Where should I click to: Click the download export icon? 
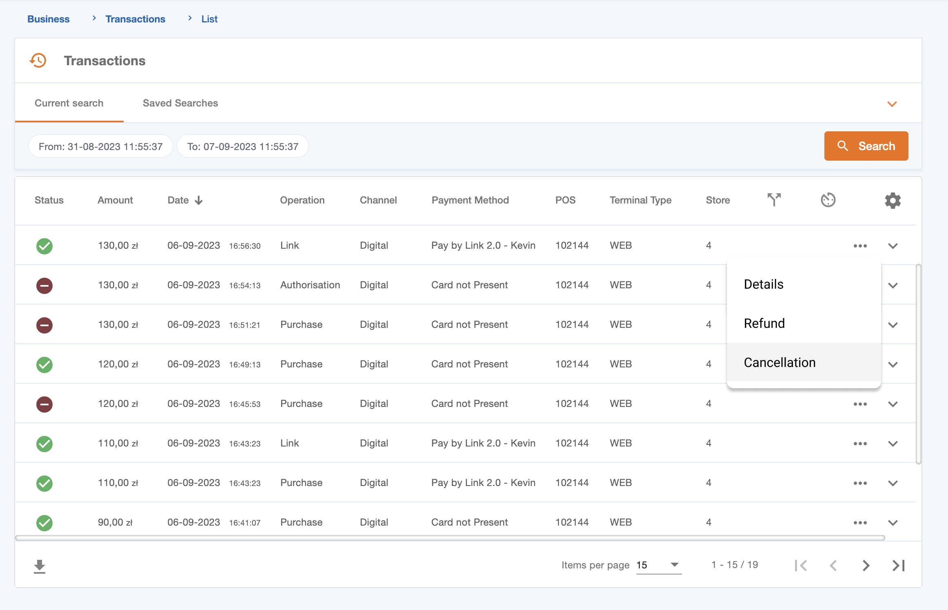pos(40,566)
